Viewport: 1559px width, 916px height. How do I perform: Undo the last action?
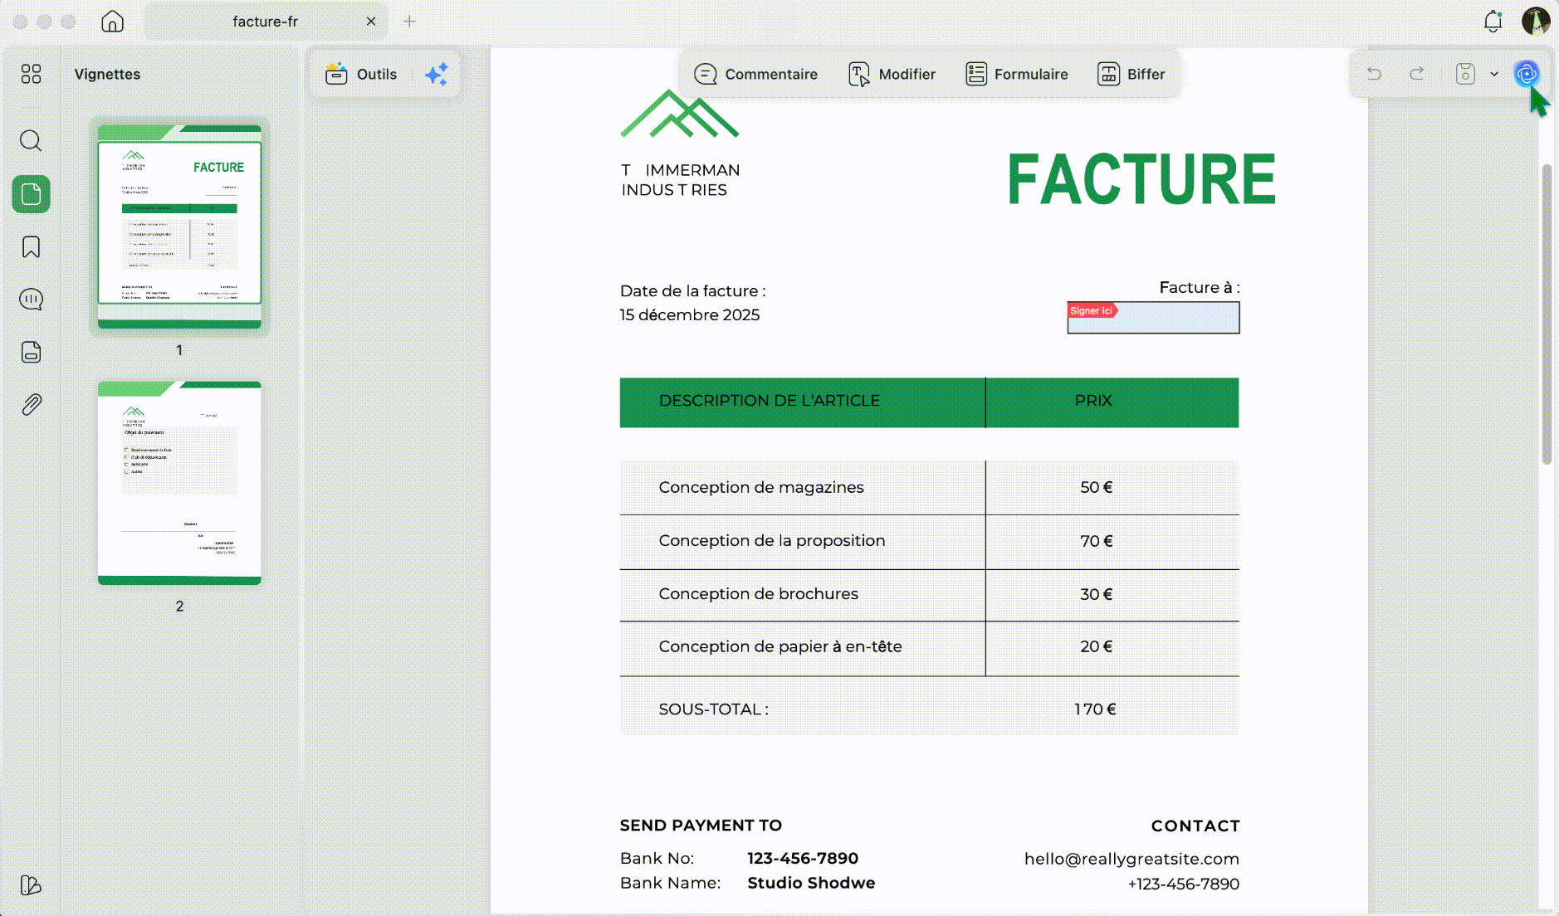click(x=1374, y=74)
